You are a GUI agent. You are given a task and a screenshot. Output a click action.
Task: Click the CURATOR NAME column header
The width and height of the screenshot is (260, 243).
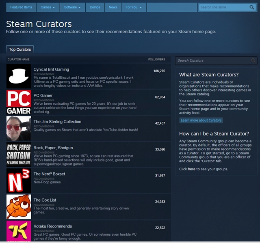pyautogui.click(x=18, y=59)
